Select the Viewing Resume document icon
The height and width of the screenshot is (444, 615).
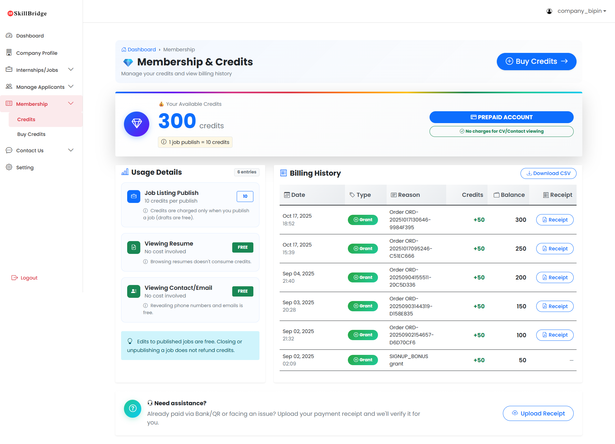pos(134,247)
